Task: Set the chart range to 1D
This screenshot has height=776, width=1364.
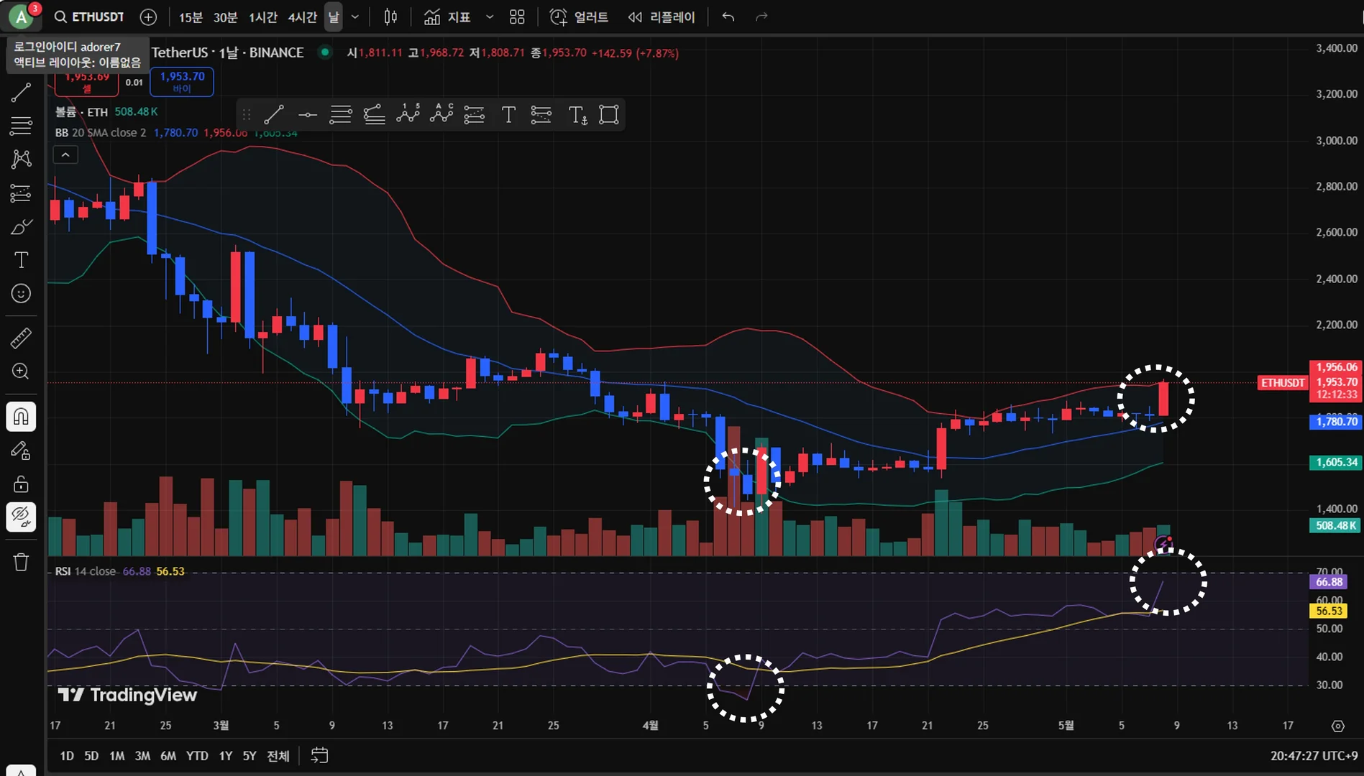Action: 67,756
